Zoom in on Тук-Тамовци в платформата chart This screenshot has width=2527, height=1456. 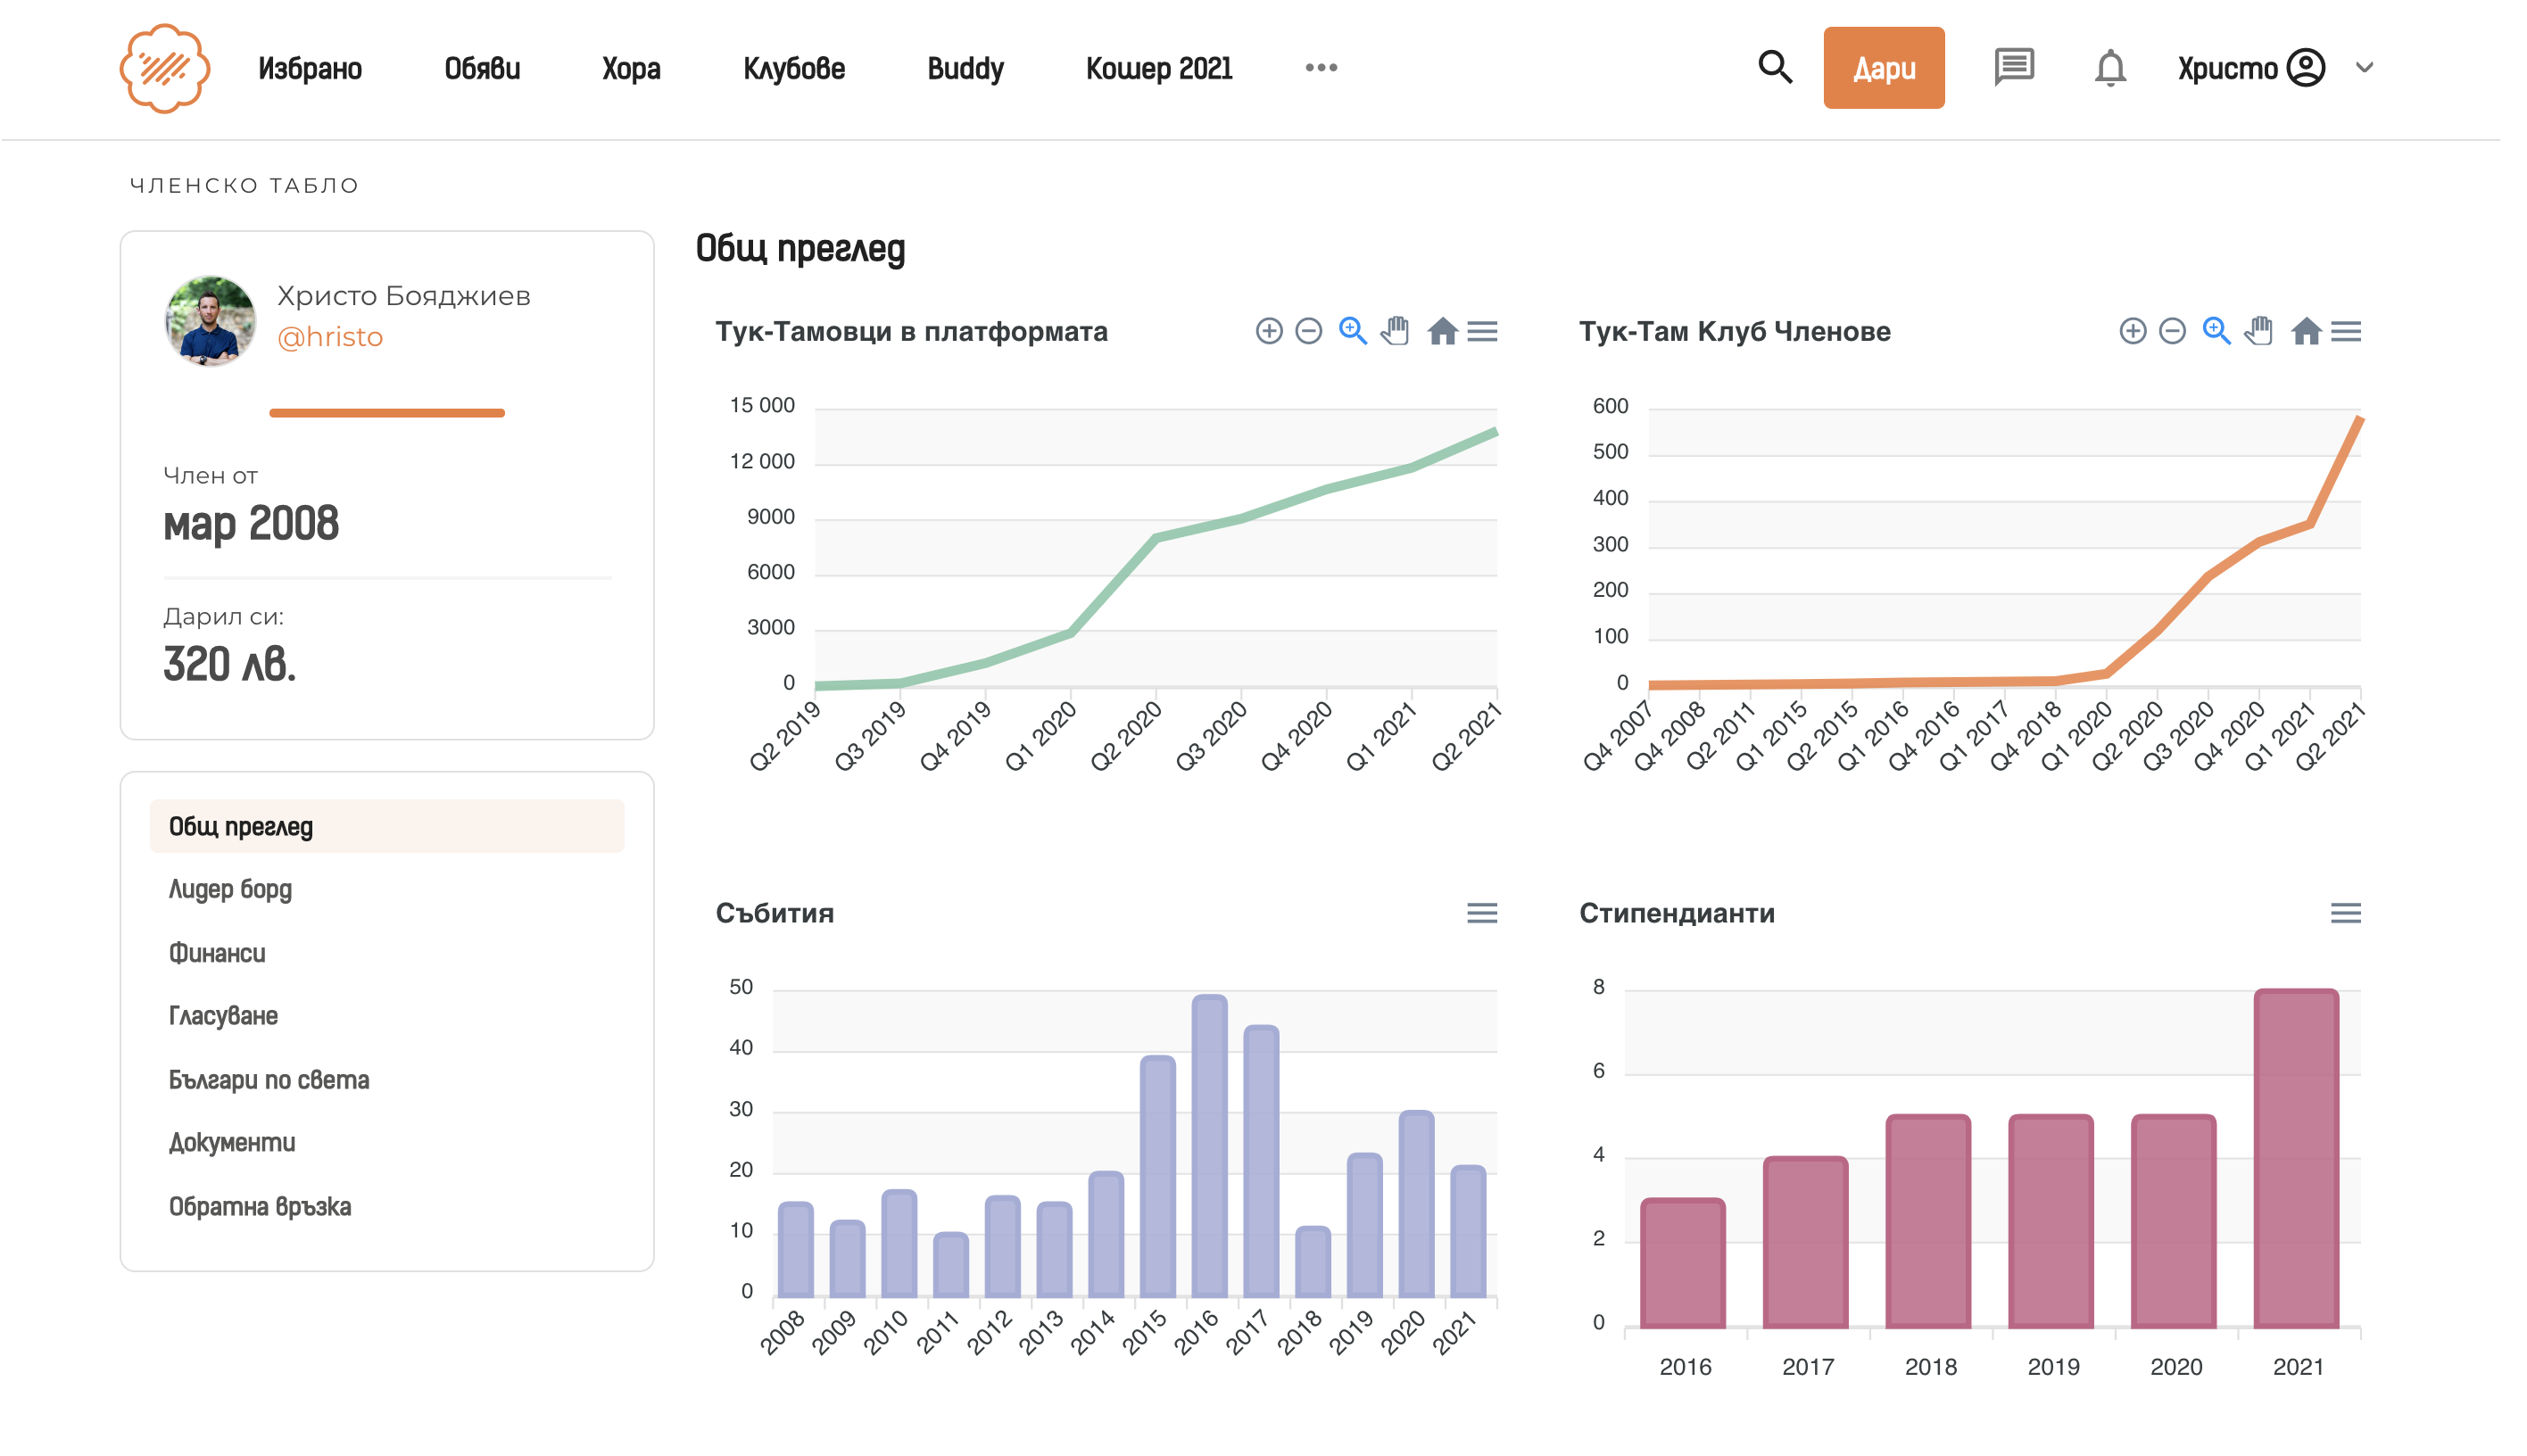[1268, 331]
